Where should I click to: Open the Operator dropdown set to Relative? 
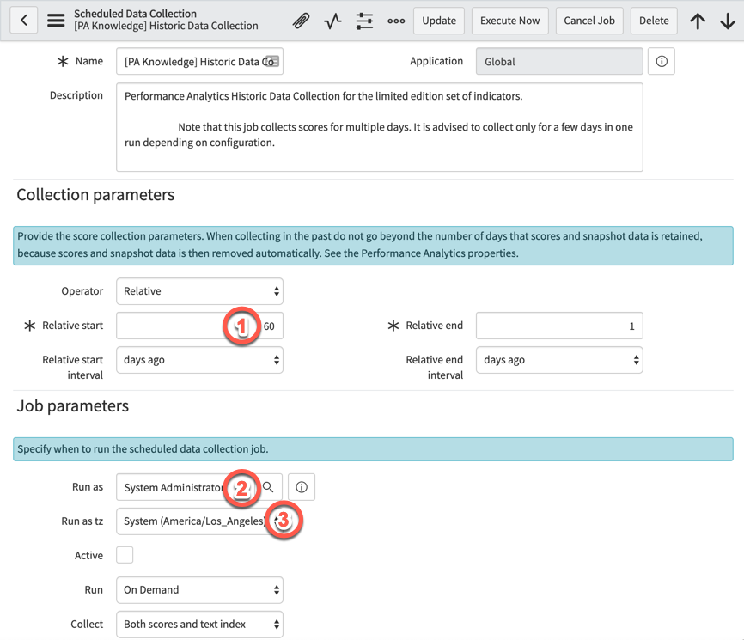[x=200, y=291]
